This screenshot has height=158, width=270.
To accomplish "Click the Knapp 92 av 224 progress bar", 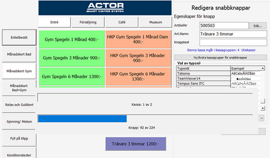I will [x=145, y=119].
